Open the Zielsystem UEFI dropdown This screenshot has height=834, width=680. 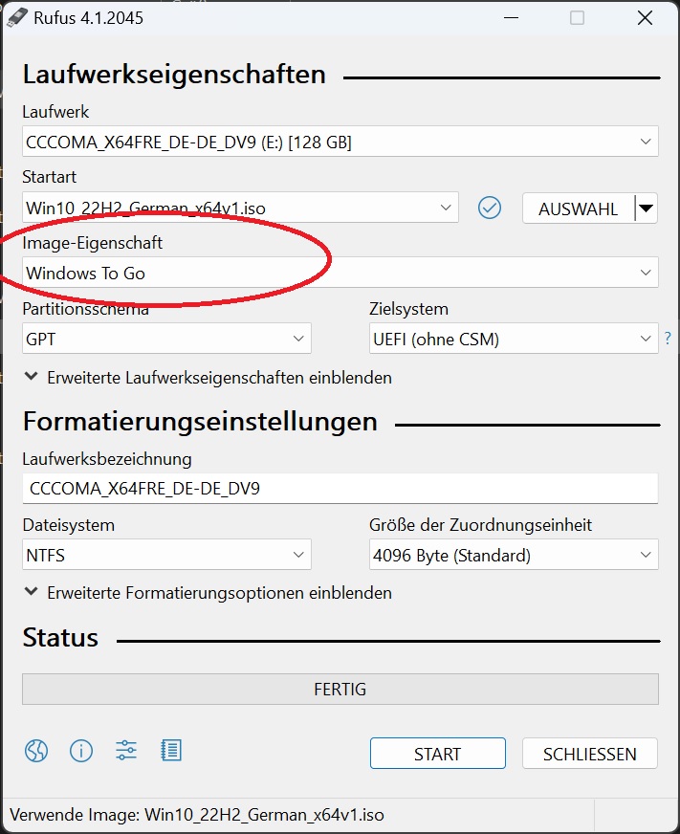tap(514, 339)
